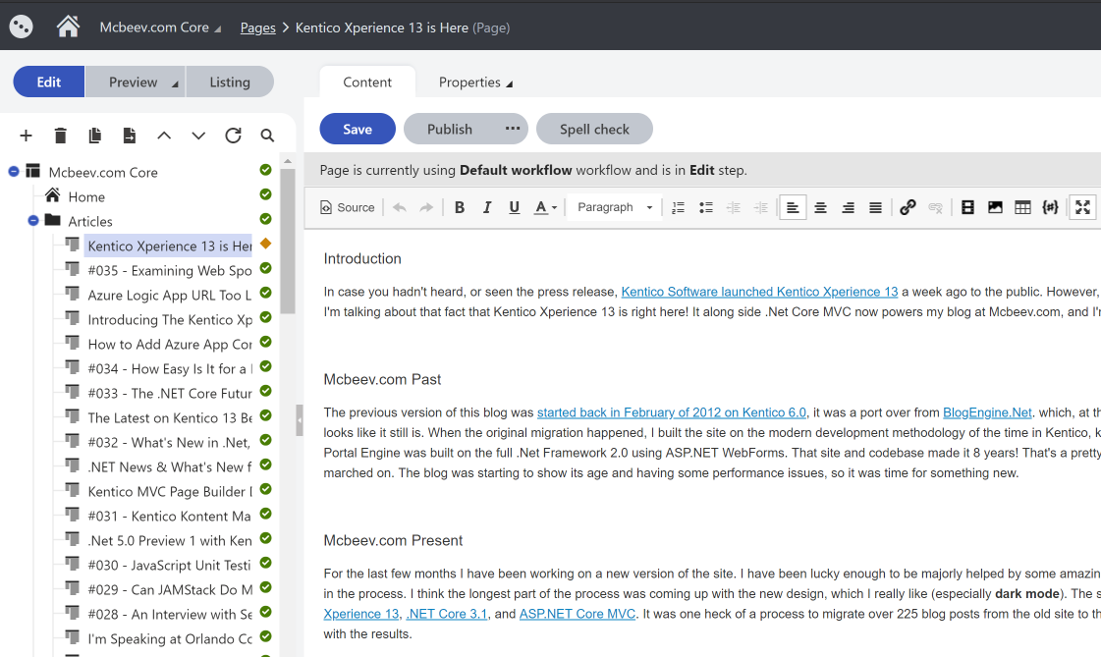
Task: Insert an image into content
Action: point(995,208)
